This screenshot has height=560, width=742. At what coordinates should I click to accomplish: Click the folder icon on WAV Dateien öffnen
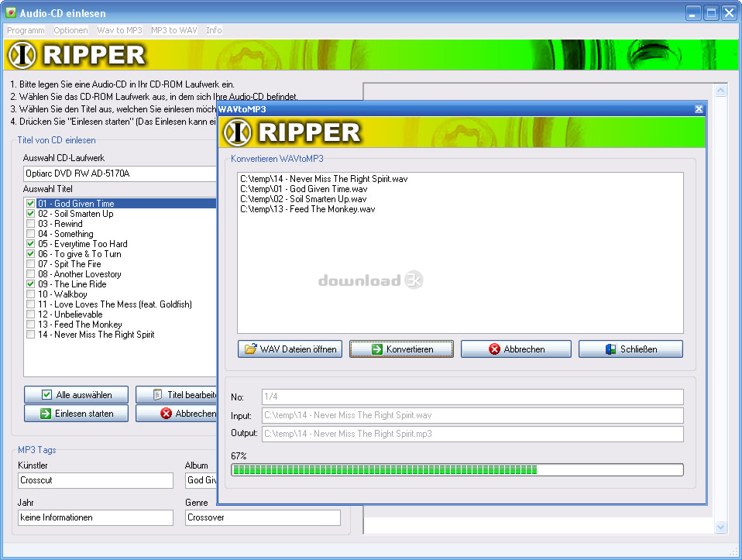point(250,349)
